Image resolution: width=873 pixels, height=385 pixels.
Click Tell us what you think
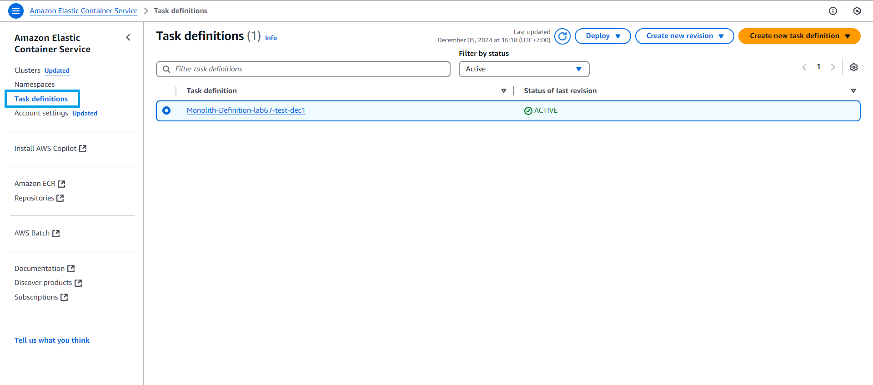52,340
